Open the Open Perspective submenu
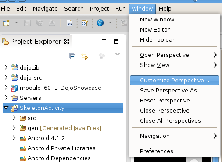 [175, 55]
